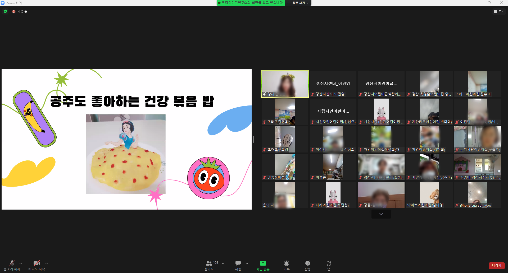
Task: Select iPhone của son woo tile
Action: coord(478,195)
